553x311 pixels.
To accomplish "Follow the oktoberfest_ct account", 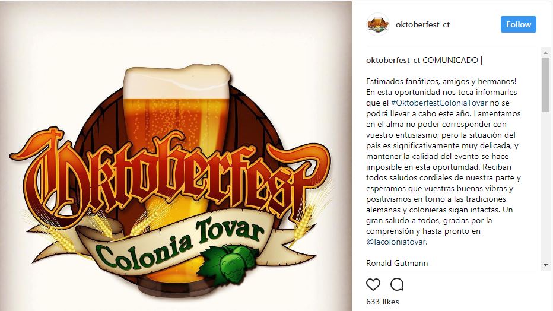I will click(519, 24).
